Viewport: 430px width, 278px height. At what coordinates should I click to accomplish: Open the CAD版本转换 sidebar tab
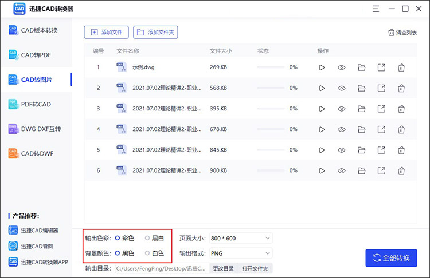36,30
